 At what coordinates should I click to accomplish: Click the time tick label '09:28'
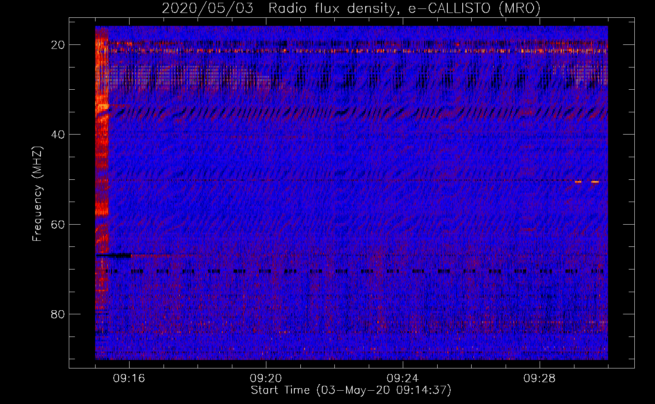pyautogui.click(x=540, y=379)
